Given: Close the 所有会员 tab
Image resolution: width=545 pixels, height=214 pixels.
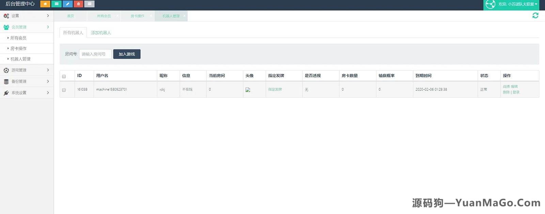Looking at the screenshot, I should [117, 16].
